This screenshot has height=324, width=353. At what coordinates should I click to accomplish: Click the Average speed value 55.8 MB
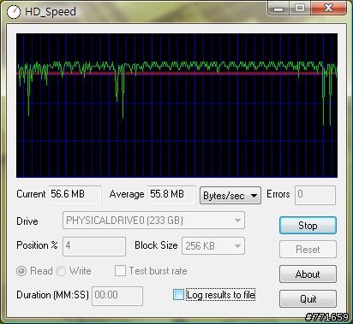coord(171,195)
